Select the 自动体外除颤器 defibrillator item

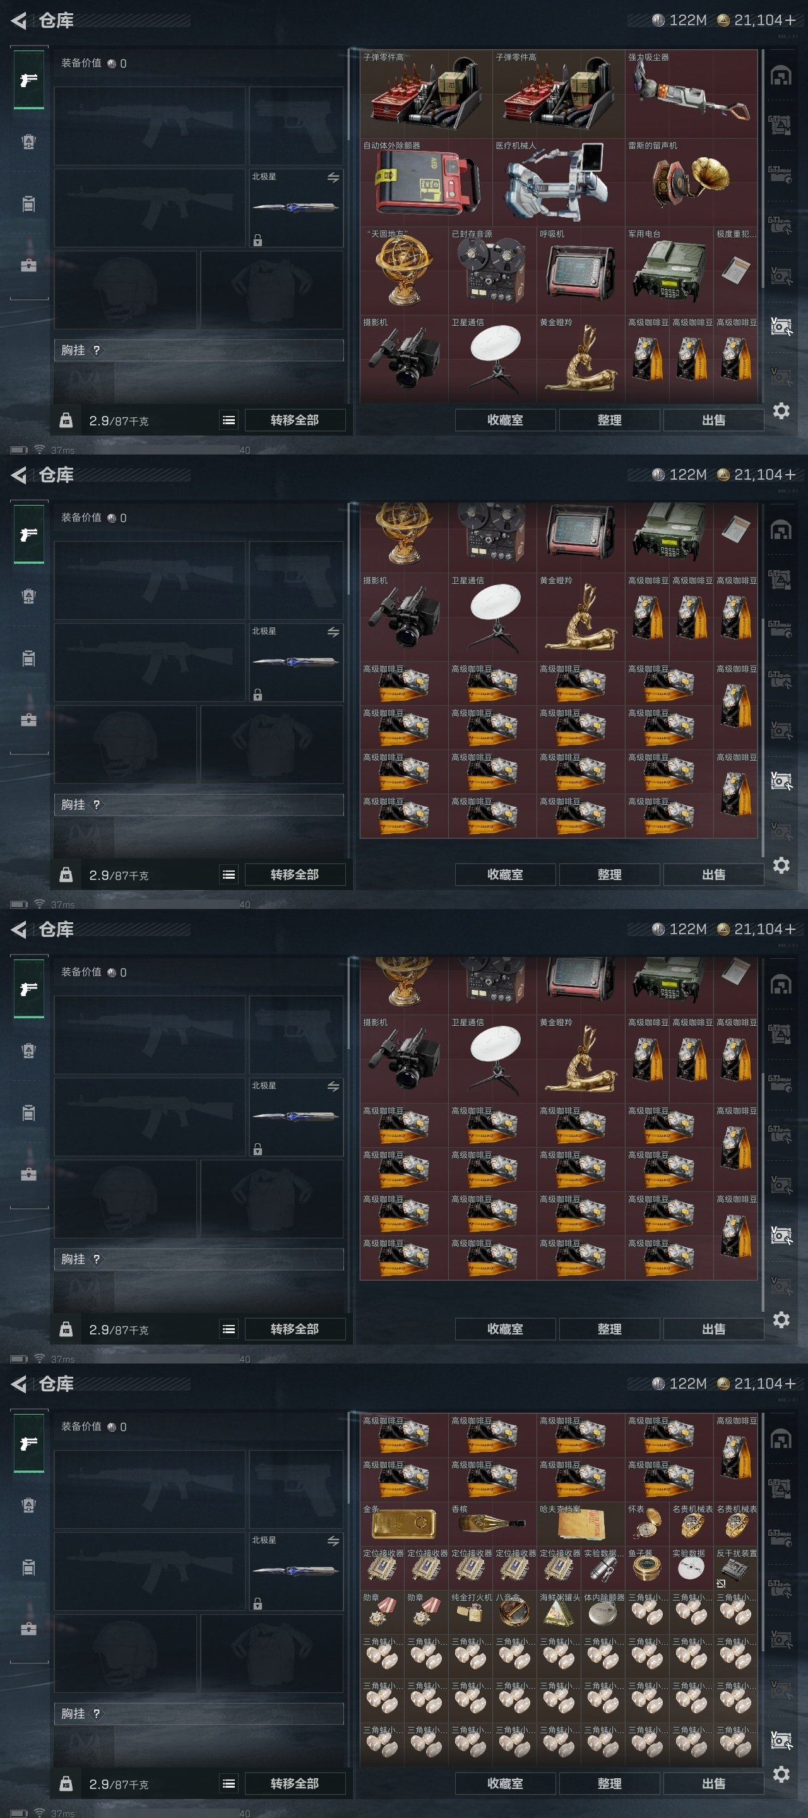[426, 182]
